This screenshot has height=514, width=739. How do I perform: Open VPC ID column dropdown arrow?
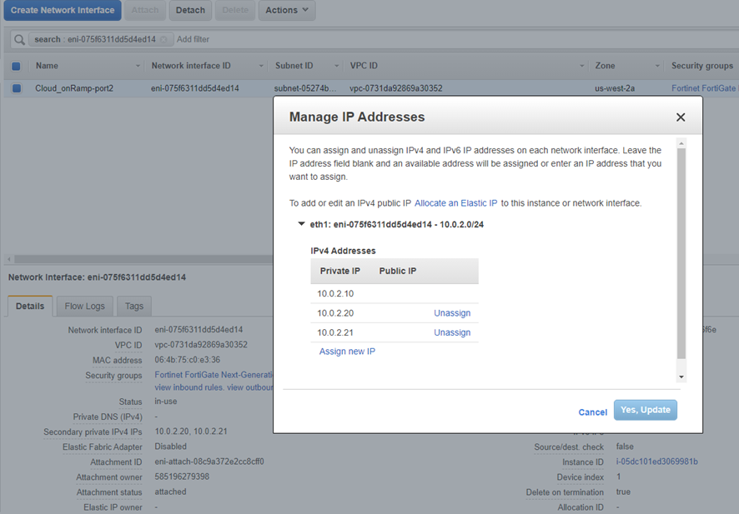pyautogui.click(x=582, y=66)
